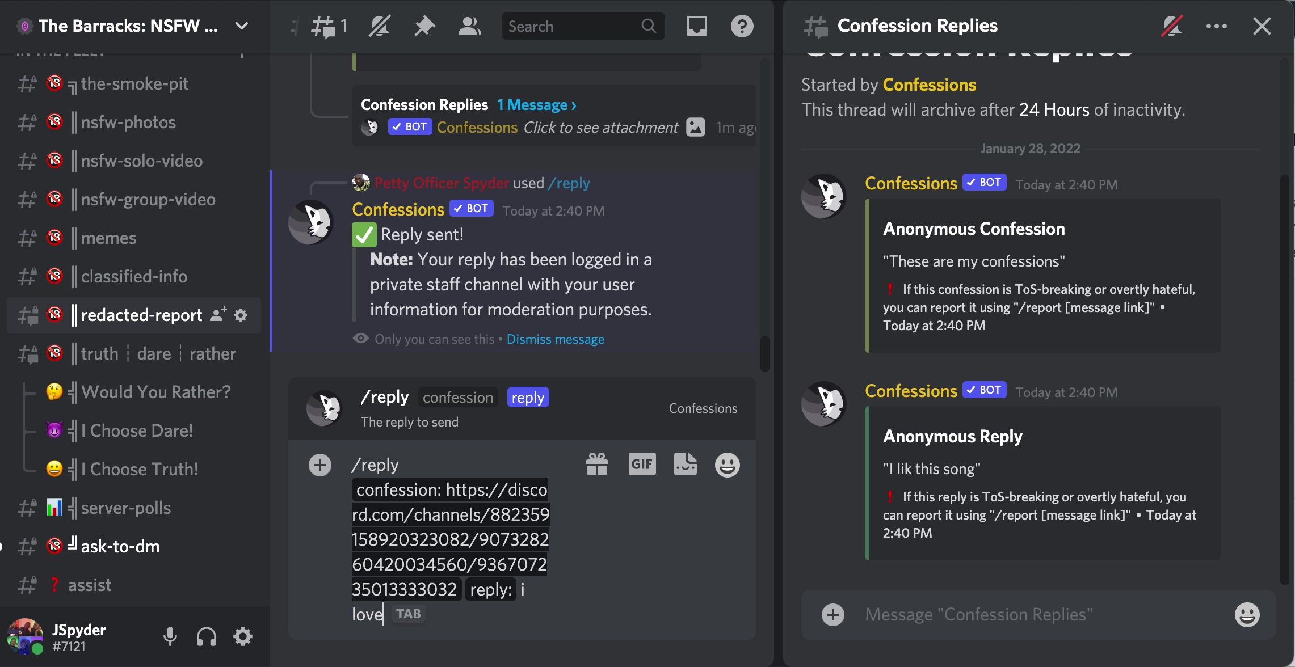This screenshot has width=1295, height=667.
Task: Open thread more options ellipsis menu
Action: coord(1216,26)
